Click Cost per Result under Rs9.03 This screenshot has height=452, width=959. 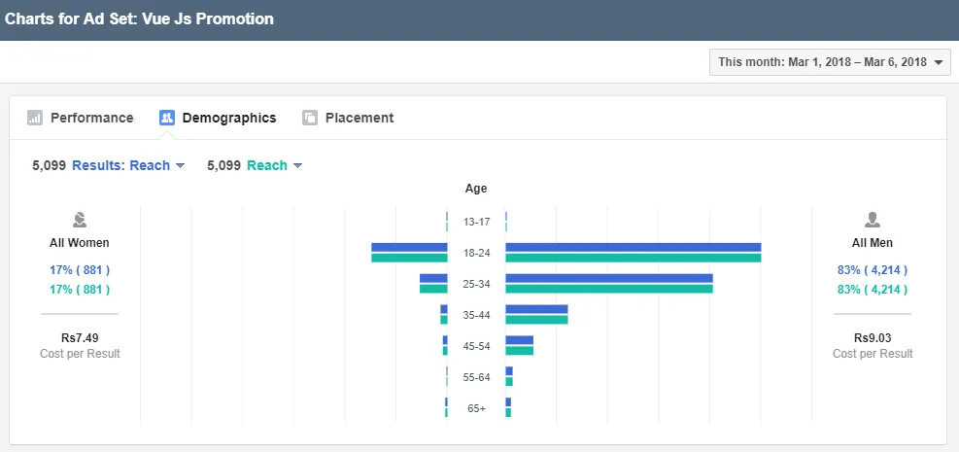click(873, 354)
